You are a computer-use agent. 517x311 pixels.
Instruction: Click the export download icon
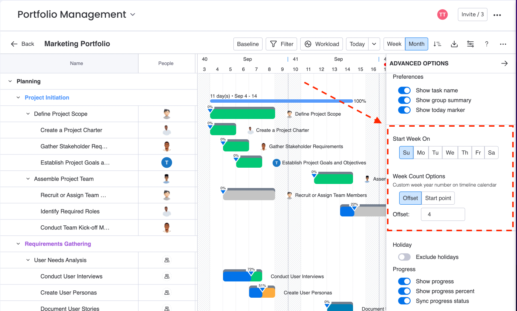click(454, 44)
